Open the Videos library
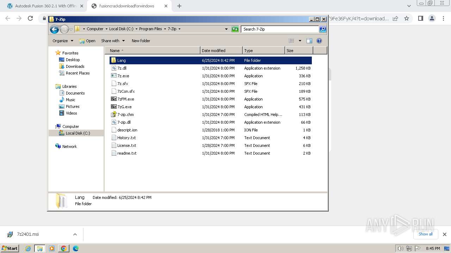This screenshot has width=451, height=253. (x=71, y=113)
